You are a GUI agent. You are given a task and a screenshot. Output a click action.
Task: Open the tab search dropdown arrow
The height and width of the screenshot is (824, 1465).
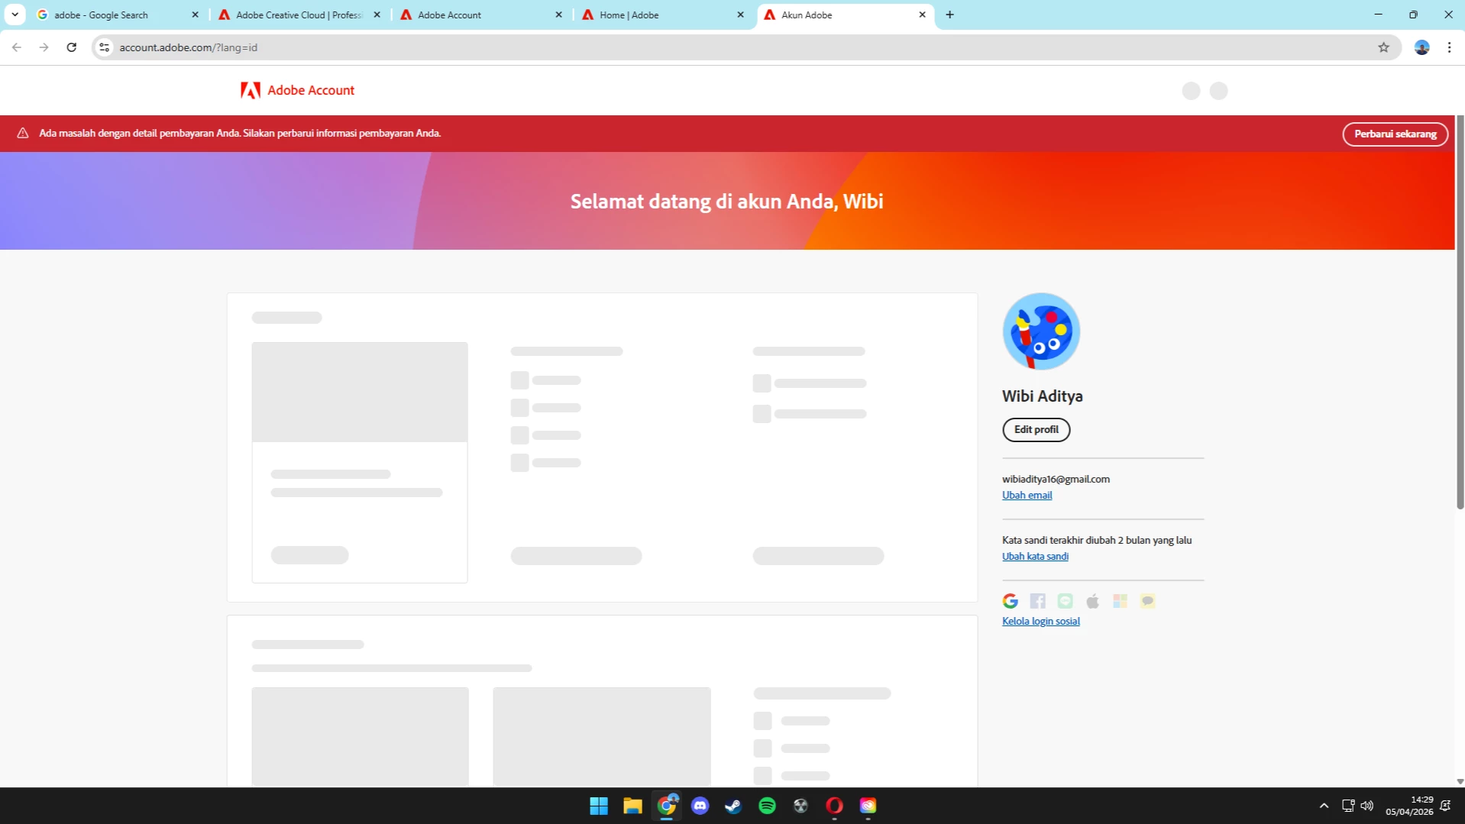click(15, 15)
